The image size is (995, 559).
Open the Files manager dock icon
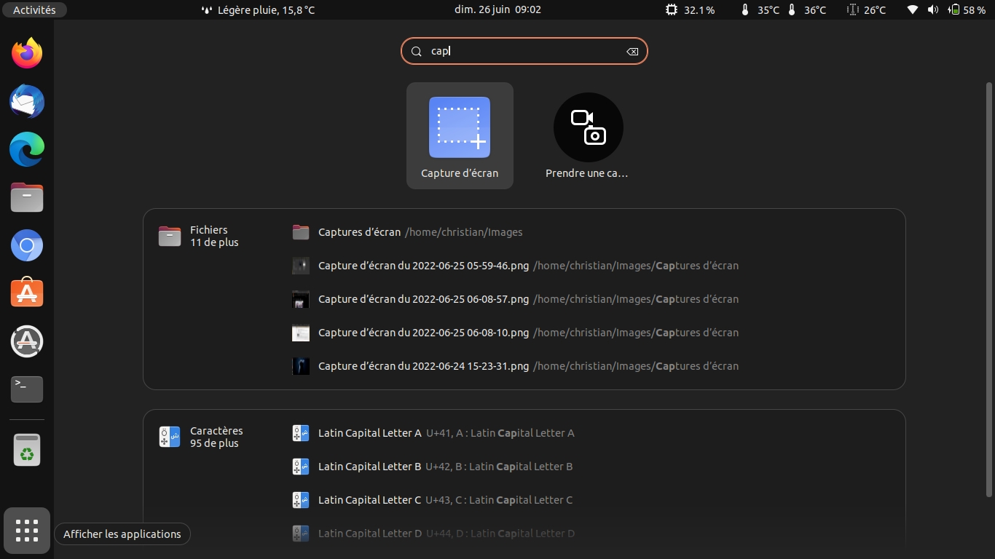(x=27, y=198)
